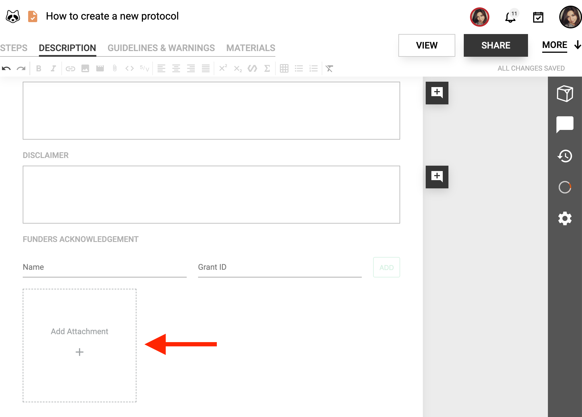Switch to the GUIDELINES & WARNINGS tab
The image size is (582, 417).
[x=161, y=48]
